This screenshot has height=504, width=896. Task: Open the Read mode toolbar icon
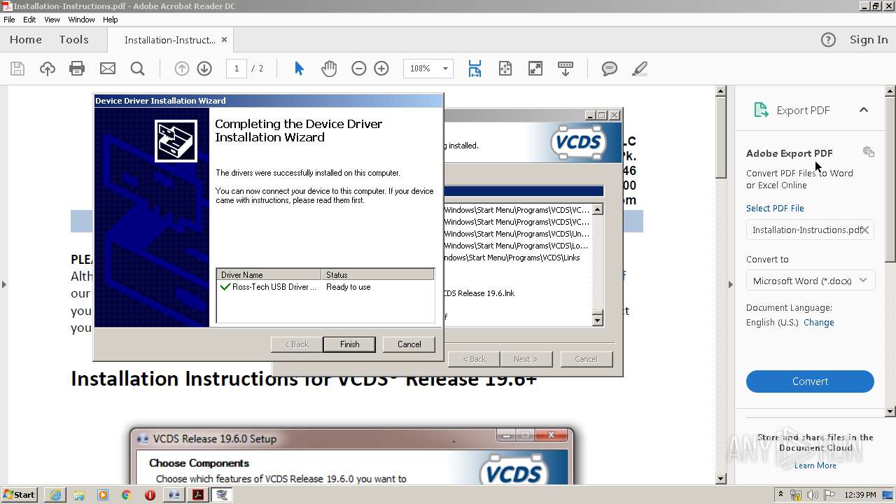click(x=565, y=69)
